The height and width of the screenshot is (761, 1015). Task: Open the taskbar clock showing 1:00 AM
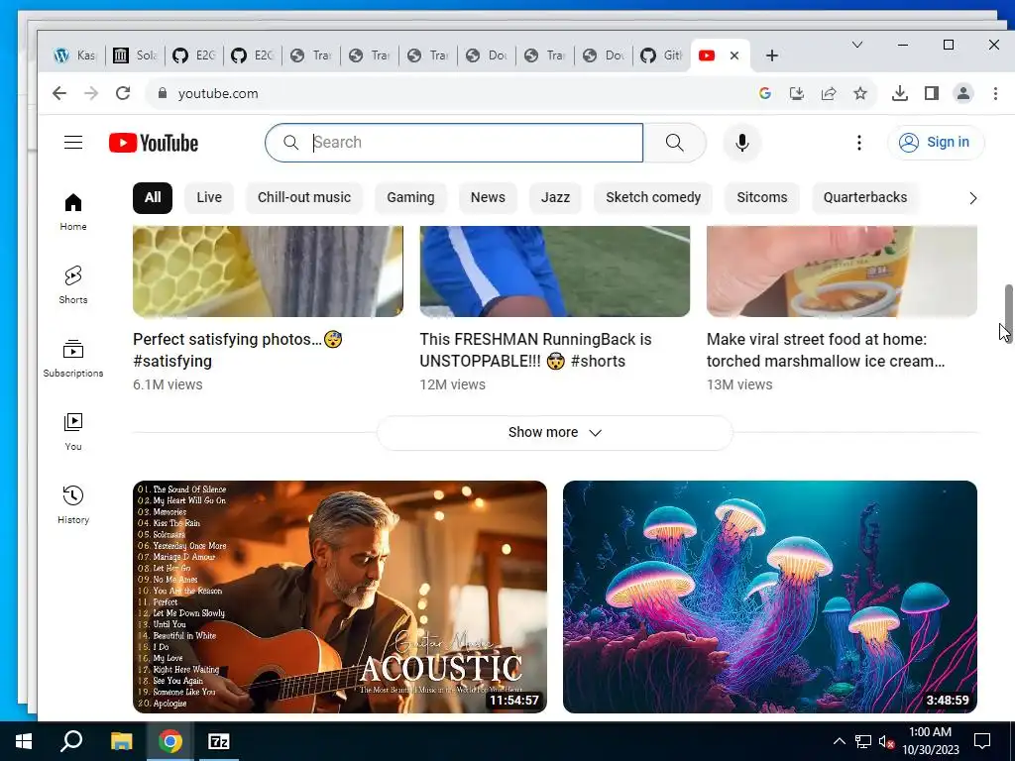tap(930, 741)
